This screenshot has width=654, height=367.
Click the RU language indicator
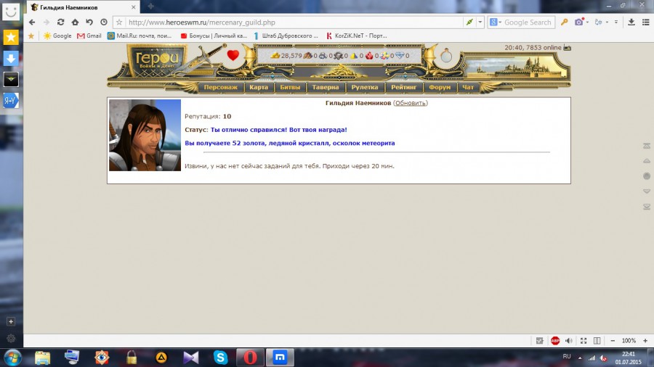(x=566, y=356)
